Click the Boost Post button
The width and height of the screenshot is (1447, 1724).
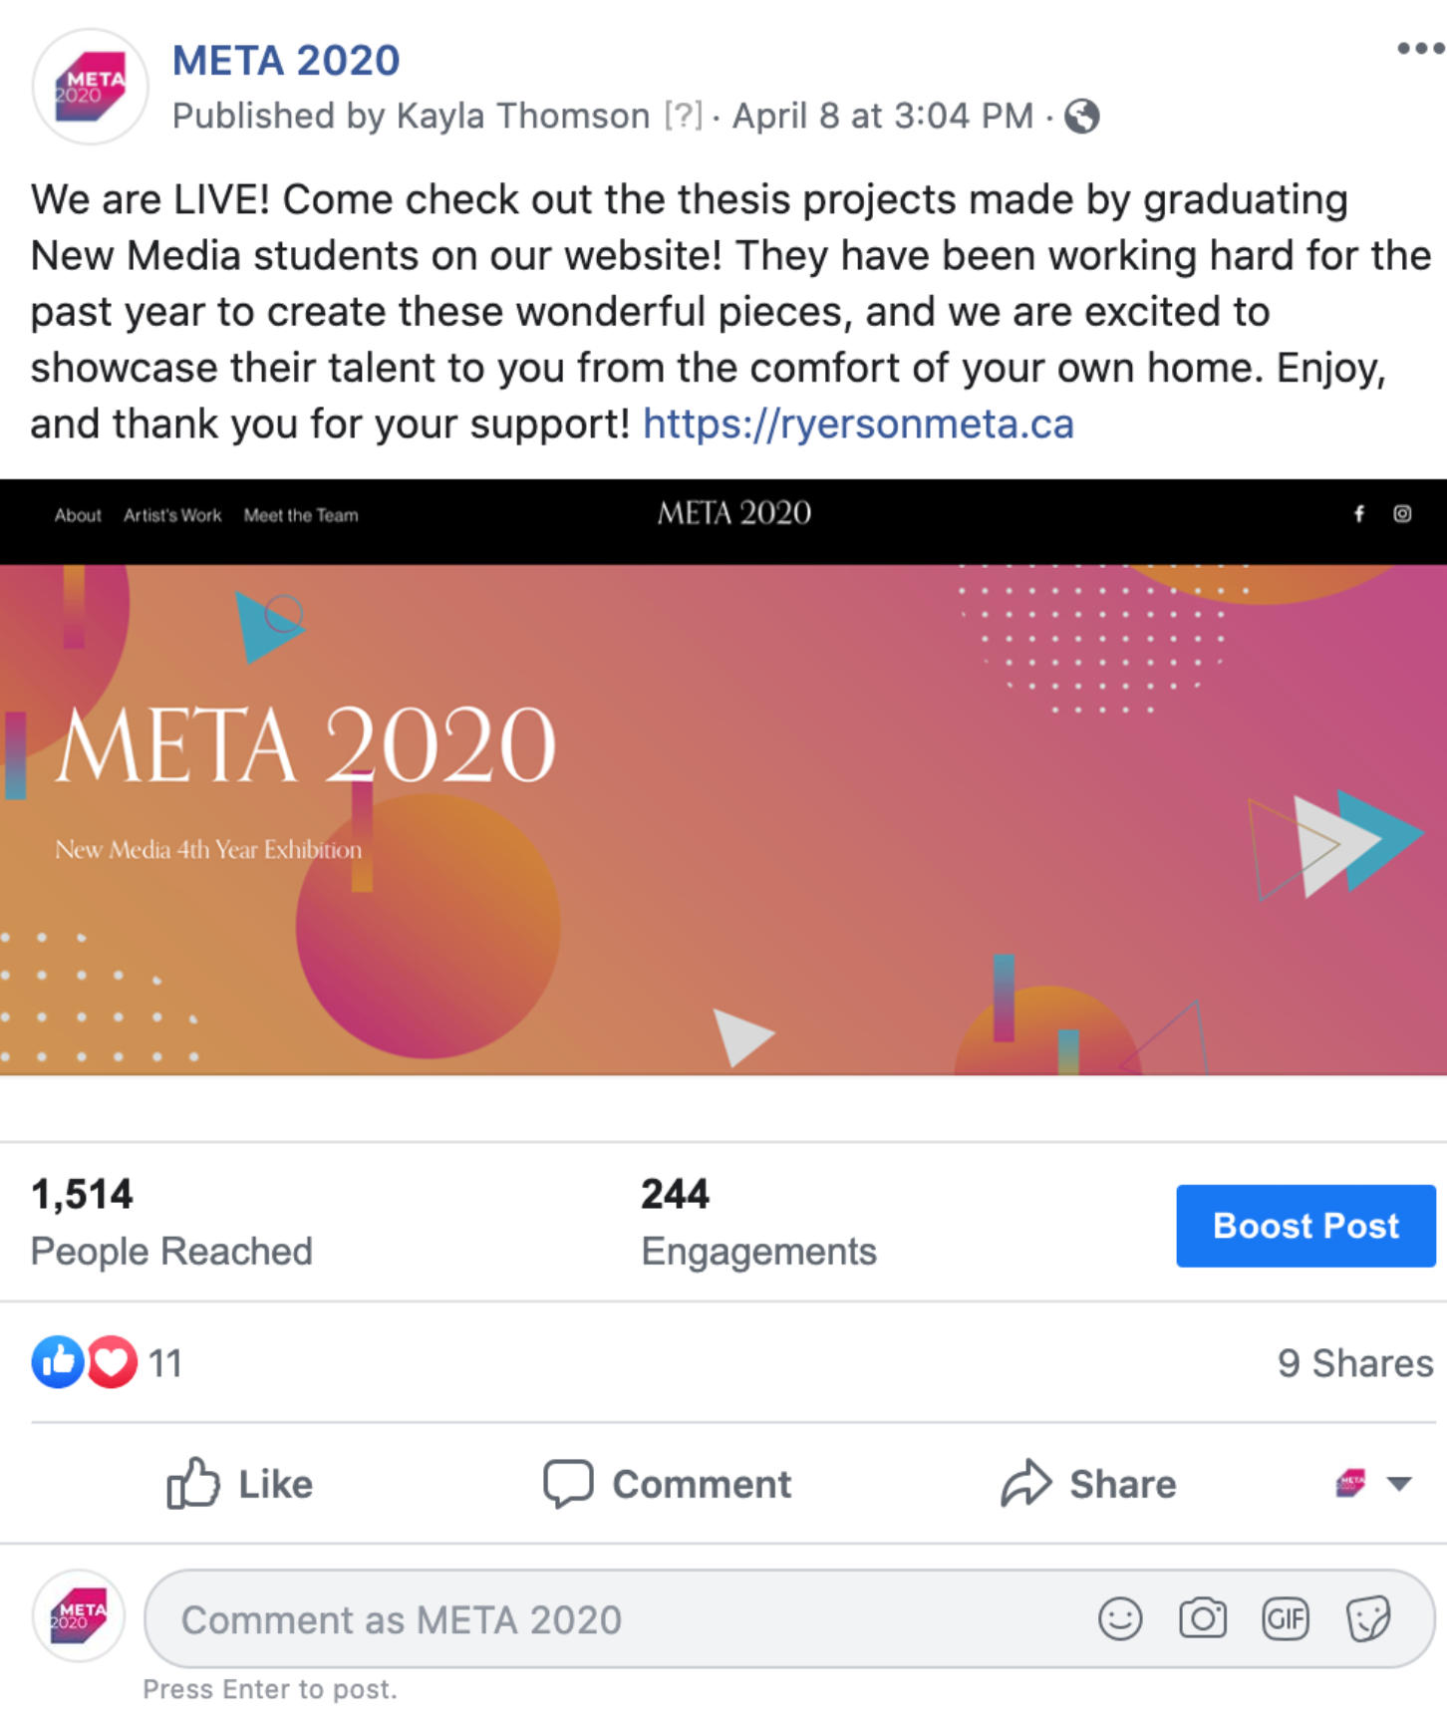1305,1226
